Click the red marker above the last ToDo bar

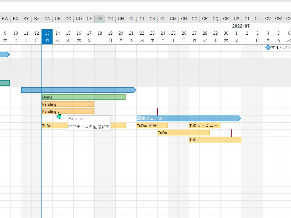click(x=231, y=133)
